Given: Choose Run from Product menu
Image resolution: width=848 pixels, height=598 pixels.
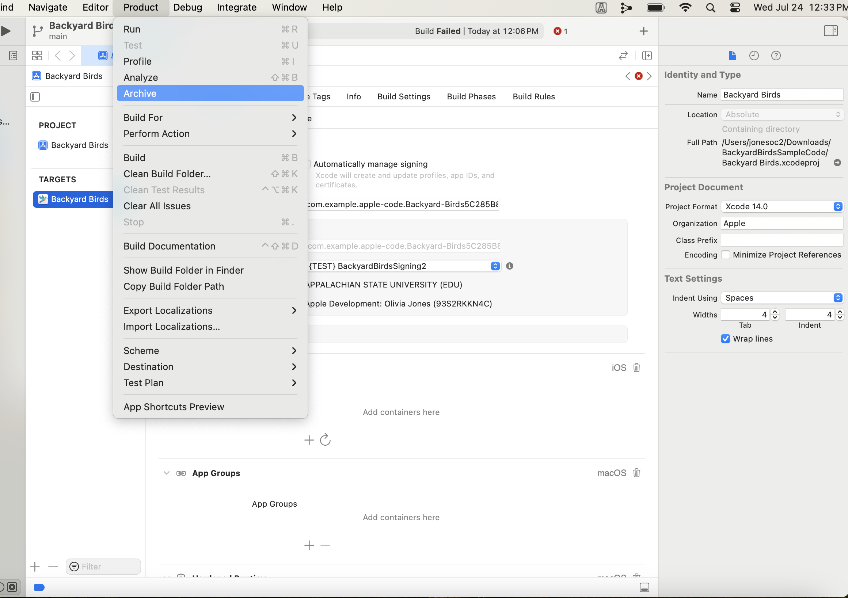Looking at the screenshot, I should coord(210,29).
